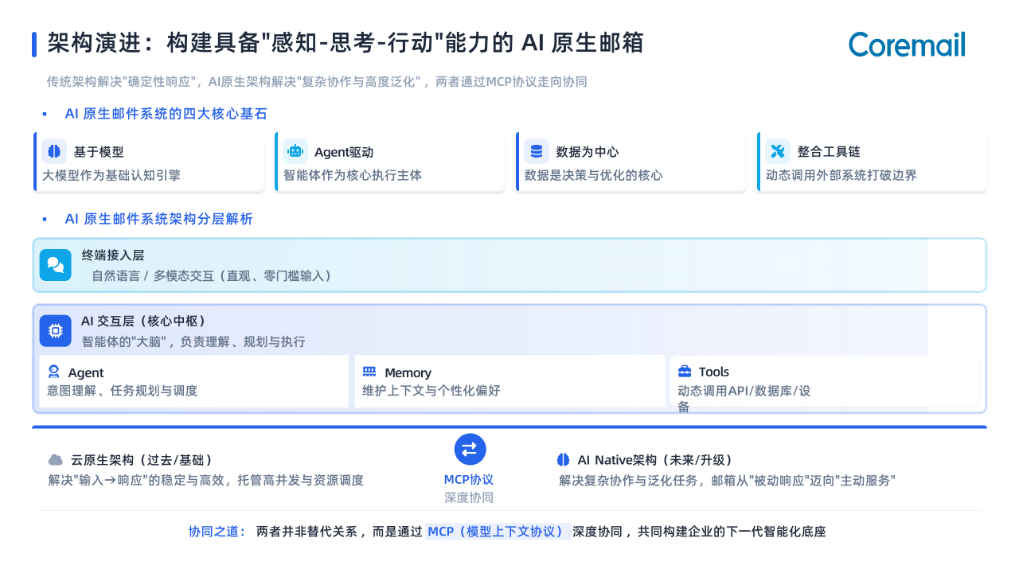
Task: Click the chip icon for AI 交互层
Action: click(56, 330)
